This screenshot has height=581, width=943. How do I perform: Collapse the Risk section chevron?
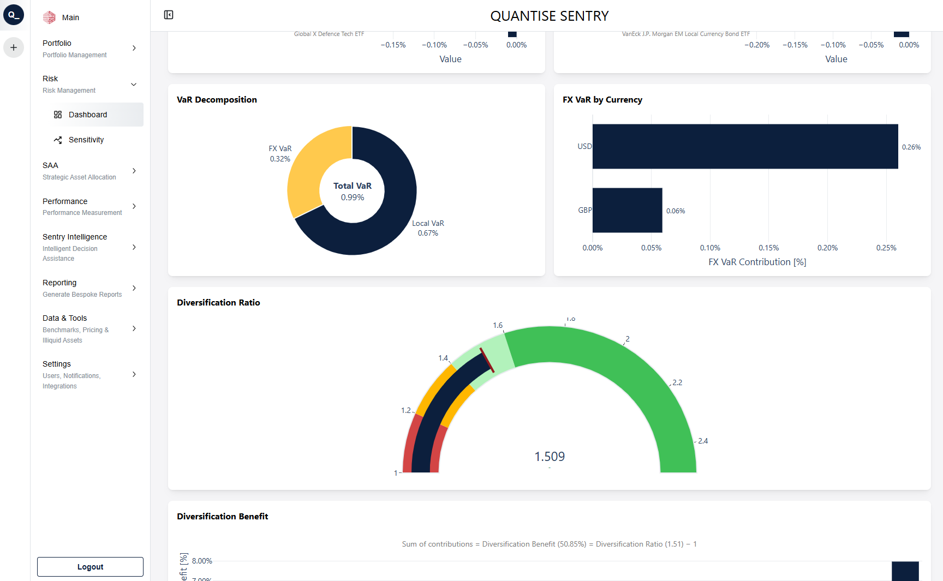[x=134, y=85]
